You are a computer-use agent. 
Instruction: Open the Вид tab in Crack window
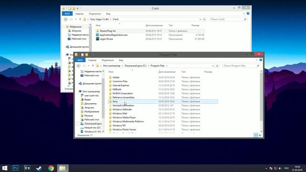click(108, 14)
